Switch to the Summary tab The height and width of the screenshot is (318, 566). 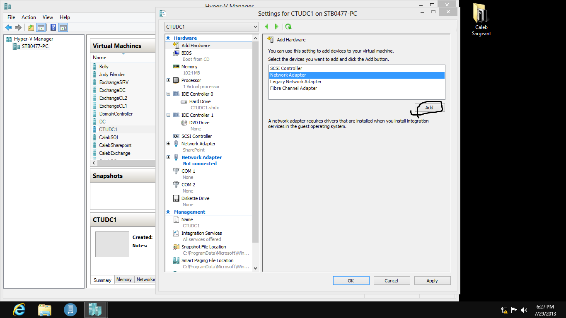pyautogui.click(x=102, y=280)
